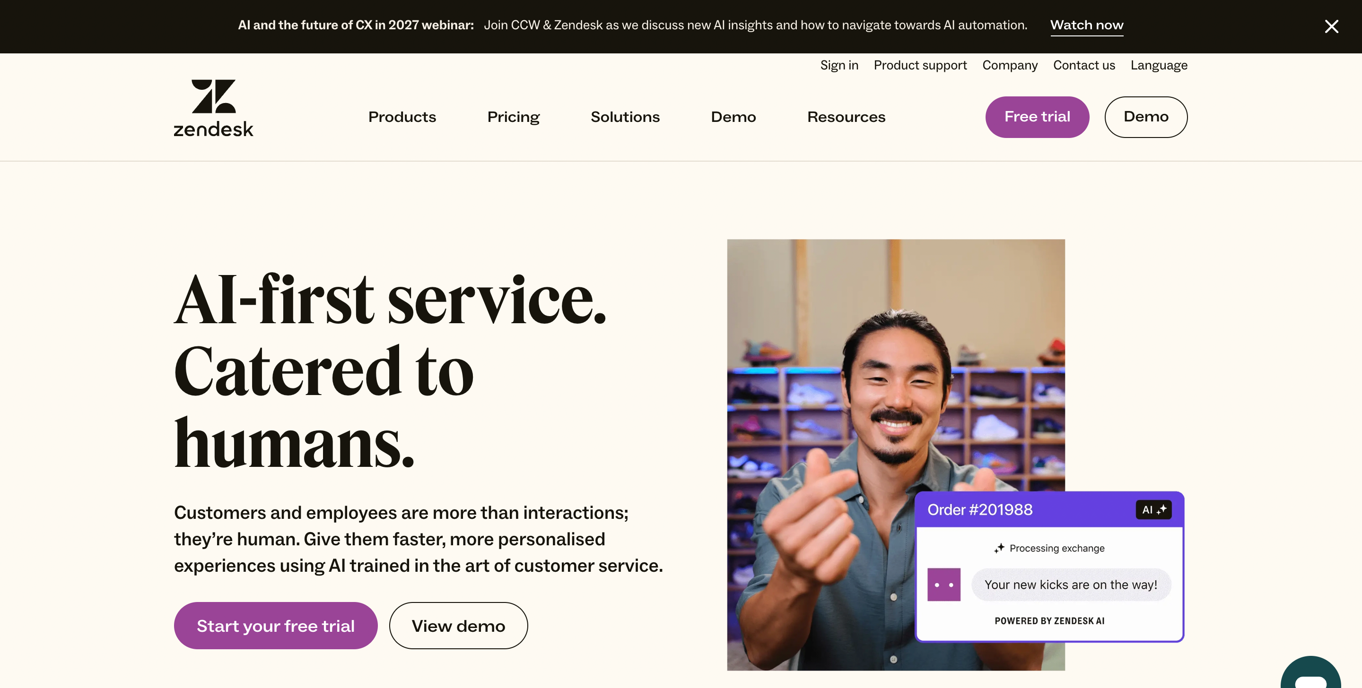Click the purple chatbot avatar icon
The image size is (1362, 688).
[x=943, y=585]
